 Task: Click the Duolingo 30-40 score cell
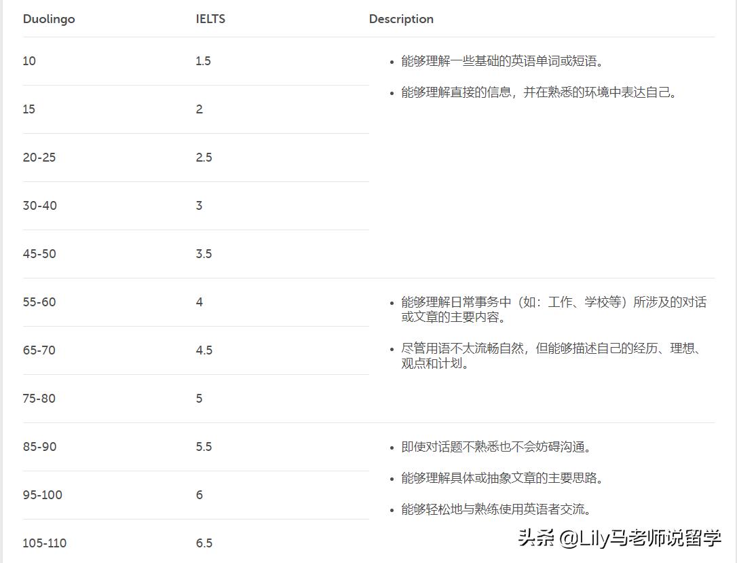pos(40,206)
